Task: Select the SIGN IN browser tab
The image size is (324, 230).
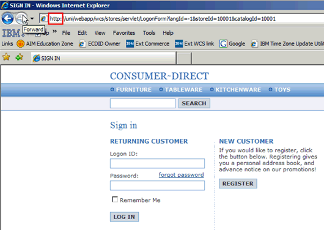Action: click(103, 58)
